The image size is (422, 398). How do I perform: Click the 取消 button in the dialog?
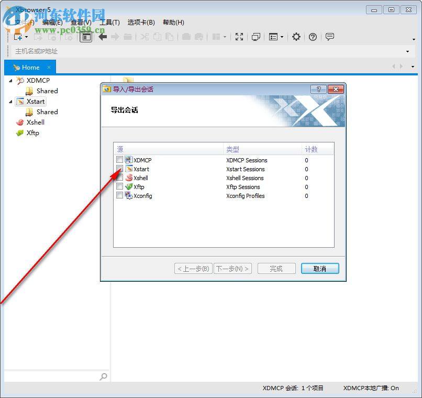point(319,268)
